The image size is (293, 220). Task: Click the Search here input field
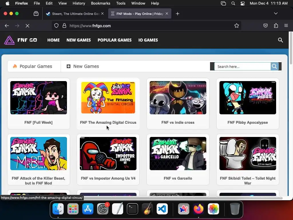pos(242,66)
